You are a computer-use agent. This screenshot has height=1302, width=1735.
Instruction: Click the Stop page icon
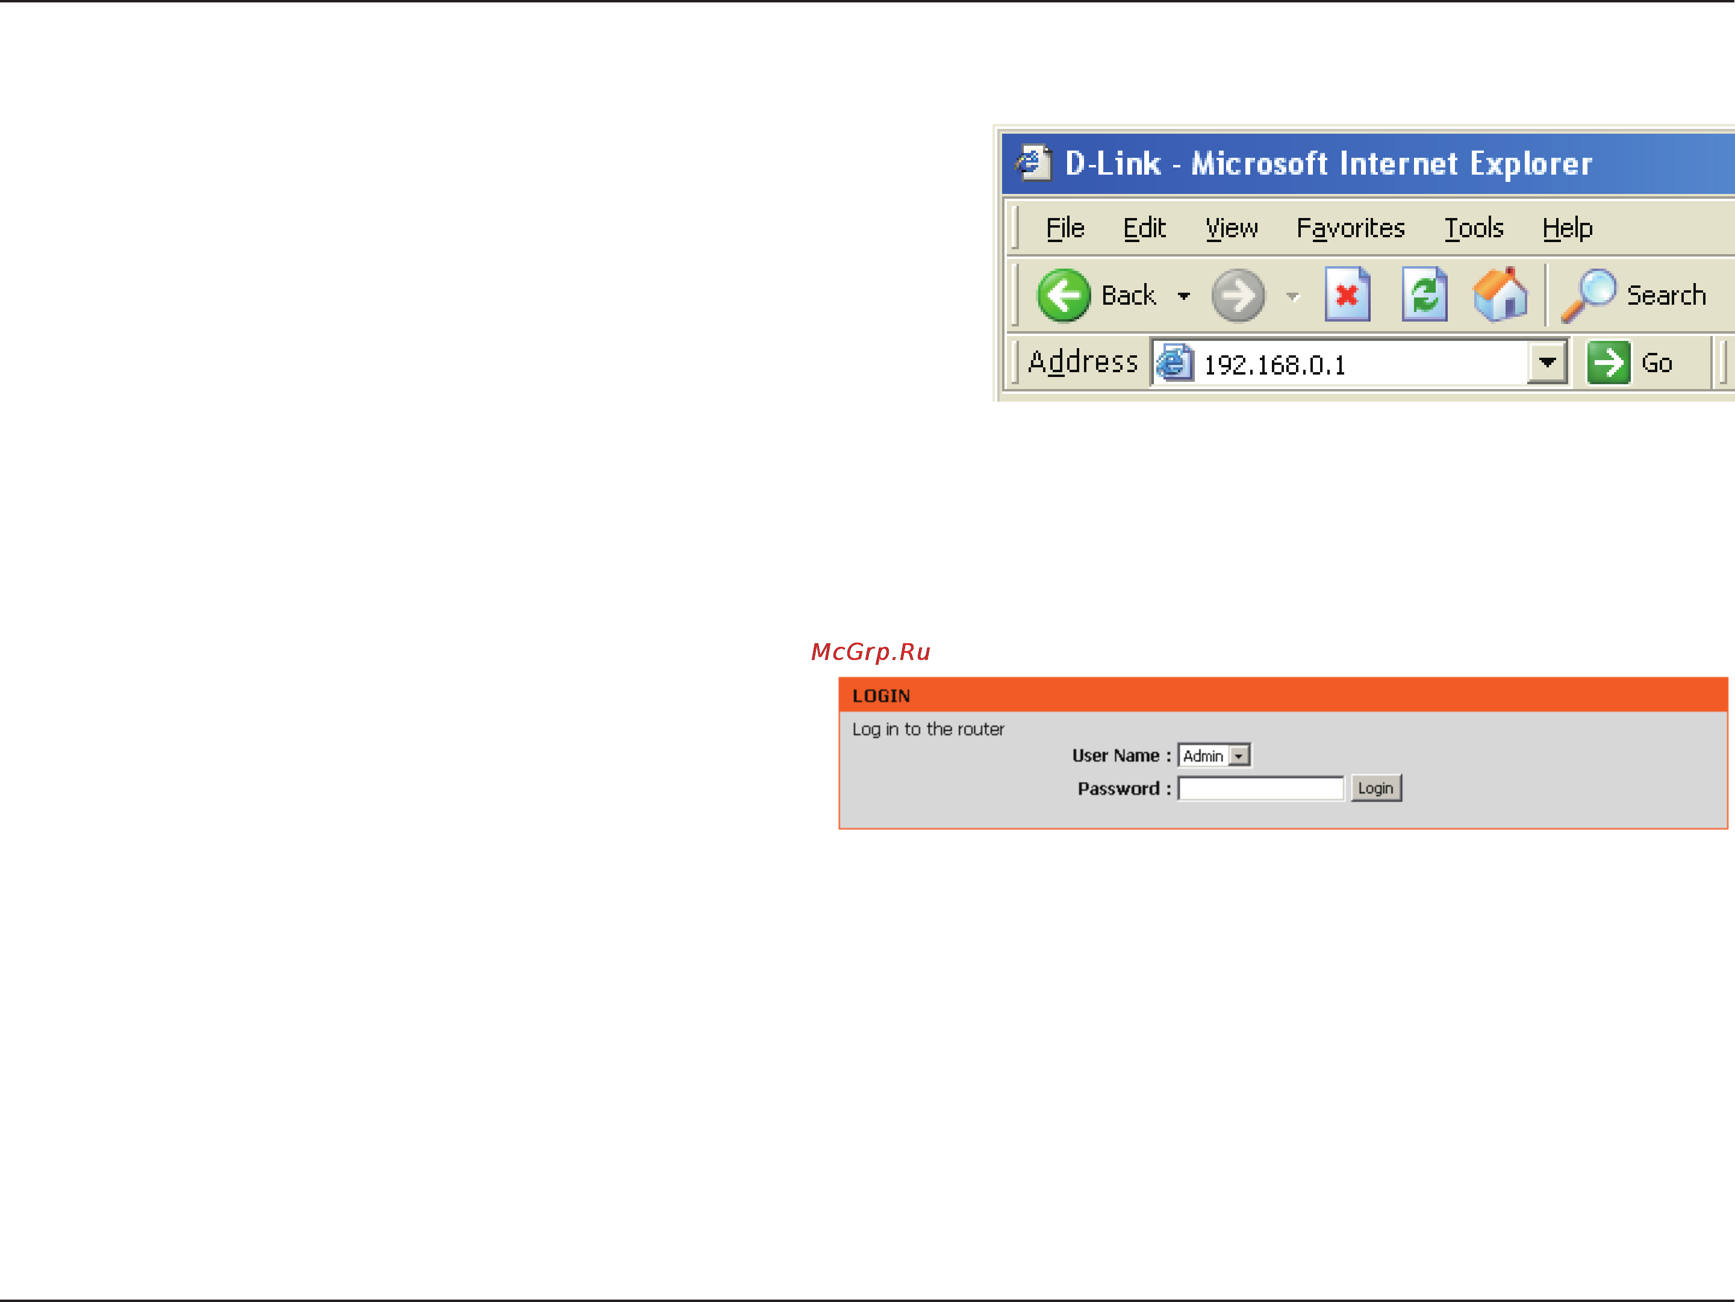1348,294
